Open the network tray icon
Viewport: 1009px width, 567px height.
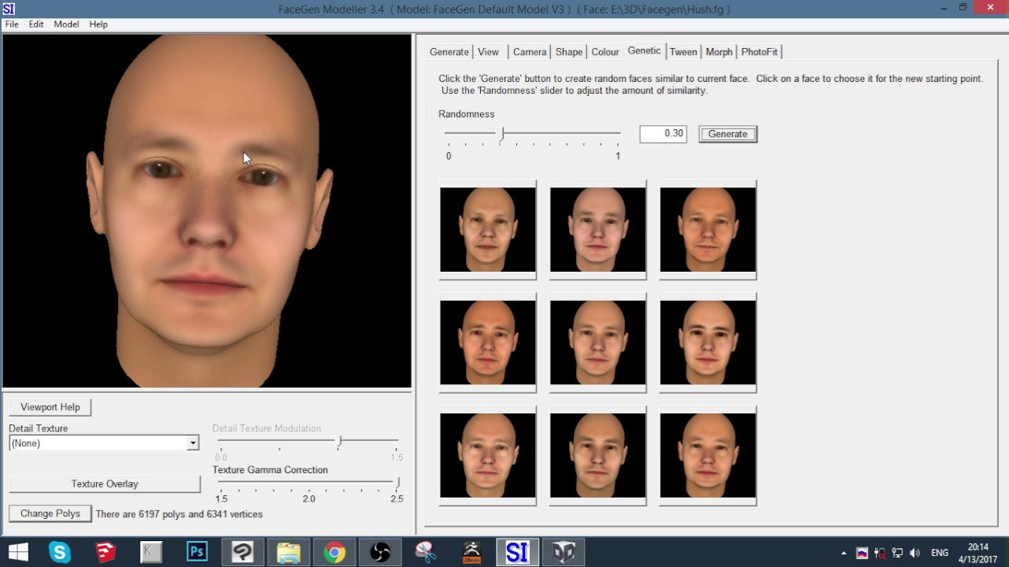coord(897,553)
